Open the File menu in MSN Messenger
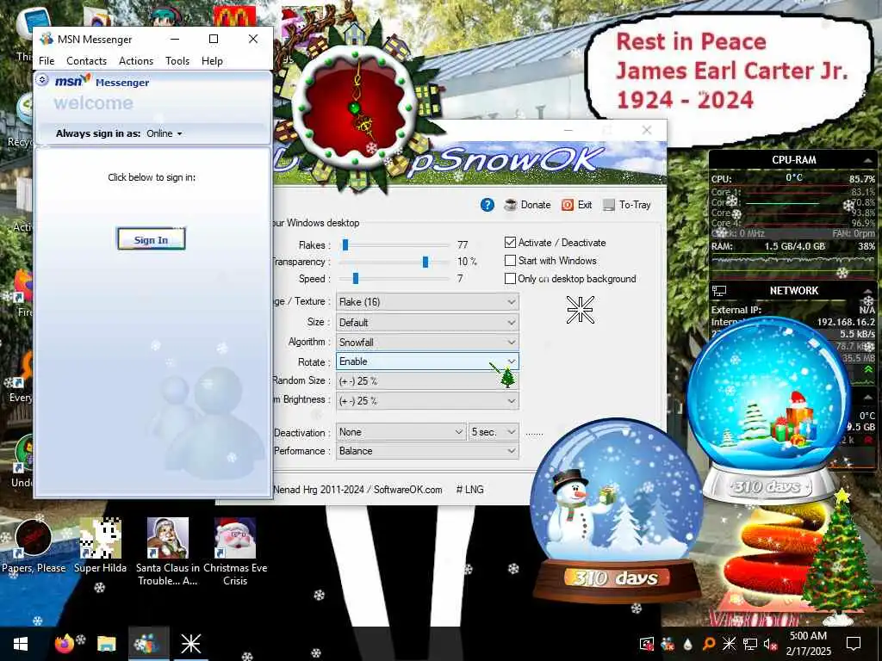 (47, 61)
